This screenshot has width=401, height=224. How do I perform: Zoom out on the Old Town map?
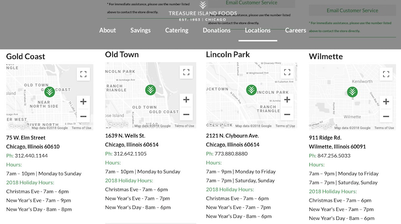[186, 114]
